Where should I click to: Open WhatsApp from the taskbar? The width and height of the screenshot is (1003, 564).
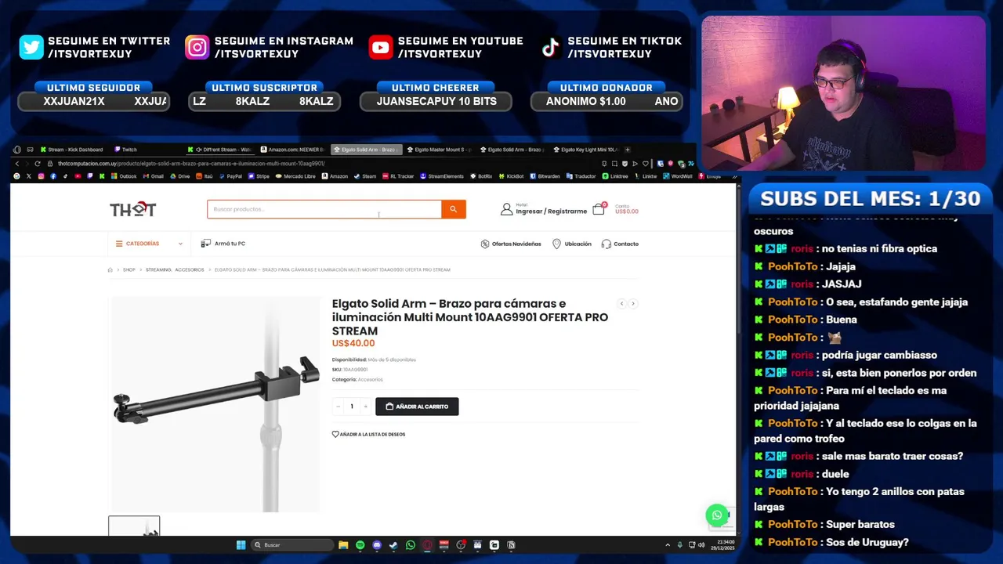point(411,545)
